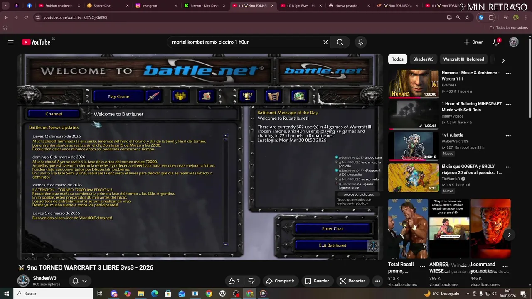
Task: Open the apps grid in bookmarks bar
Action: point(5,28)
